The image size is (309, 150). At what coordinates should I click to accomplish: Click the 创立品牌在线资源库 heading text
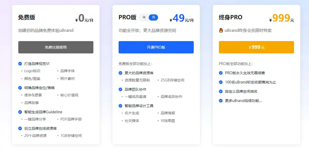point(41,128)
